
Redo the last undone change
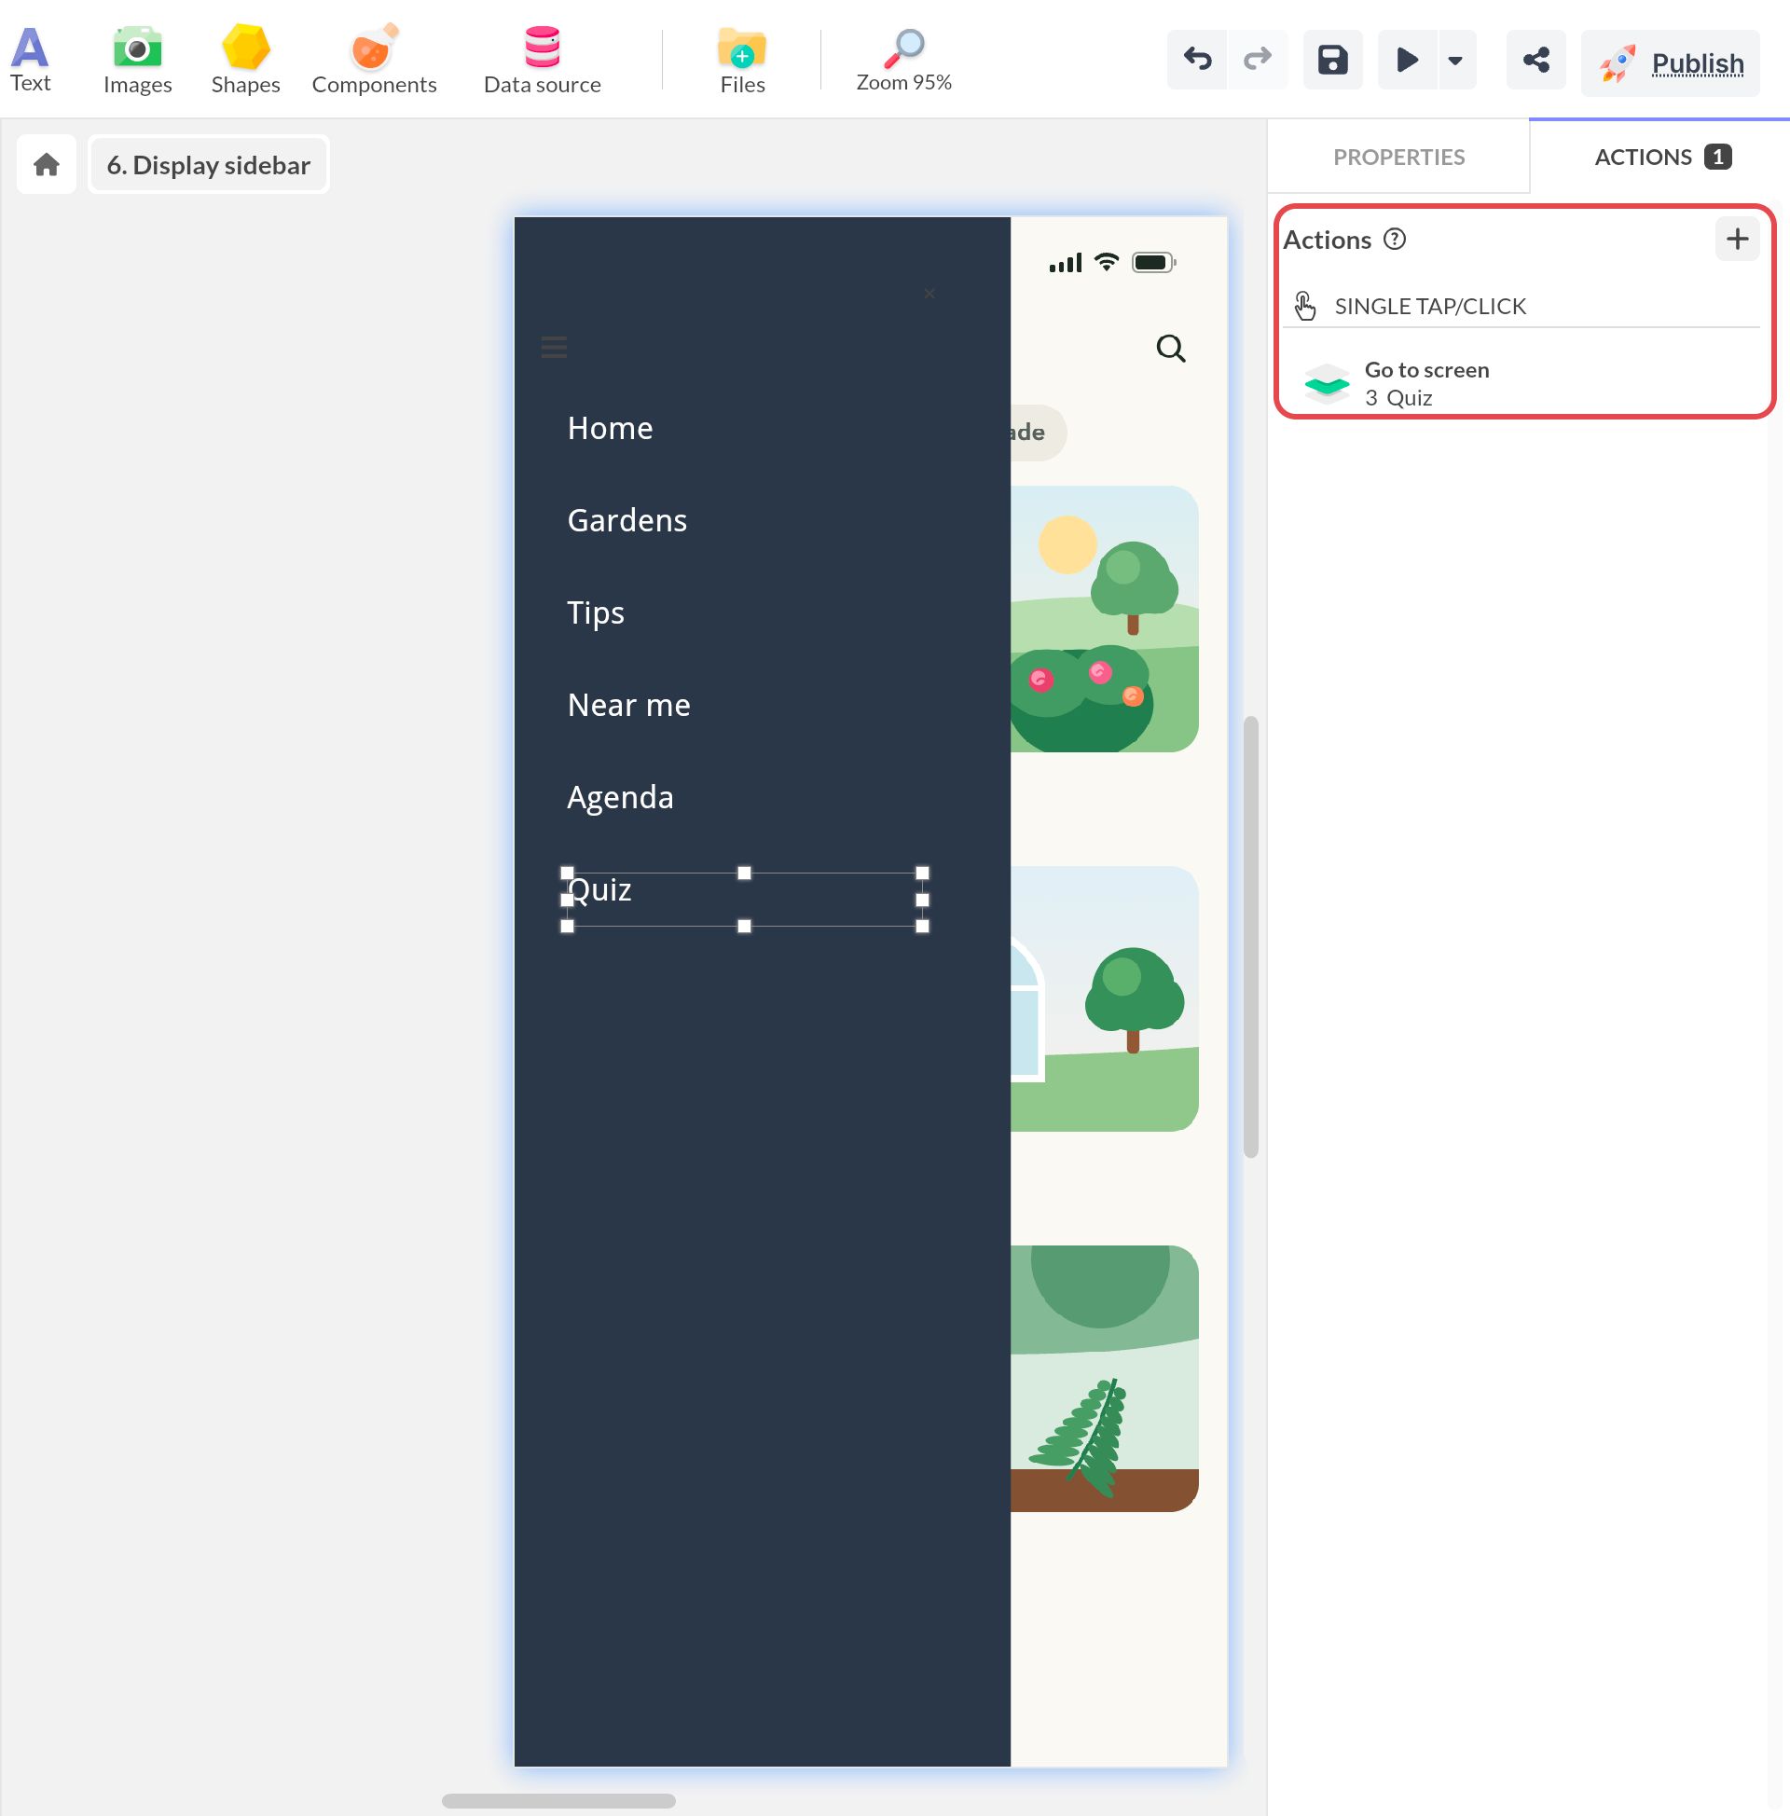click(1257, 61)
